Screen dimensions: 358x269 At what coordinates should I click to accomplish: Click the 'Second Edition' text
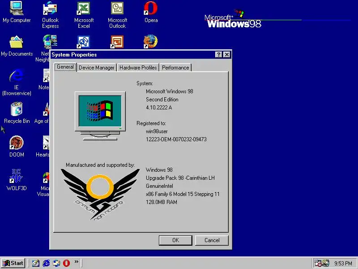[x=162, y=100]
